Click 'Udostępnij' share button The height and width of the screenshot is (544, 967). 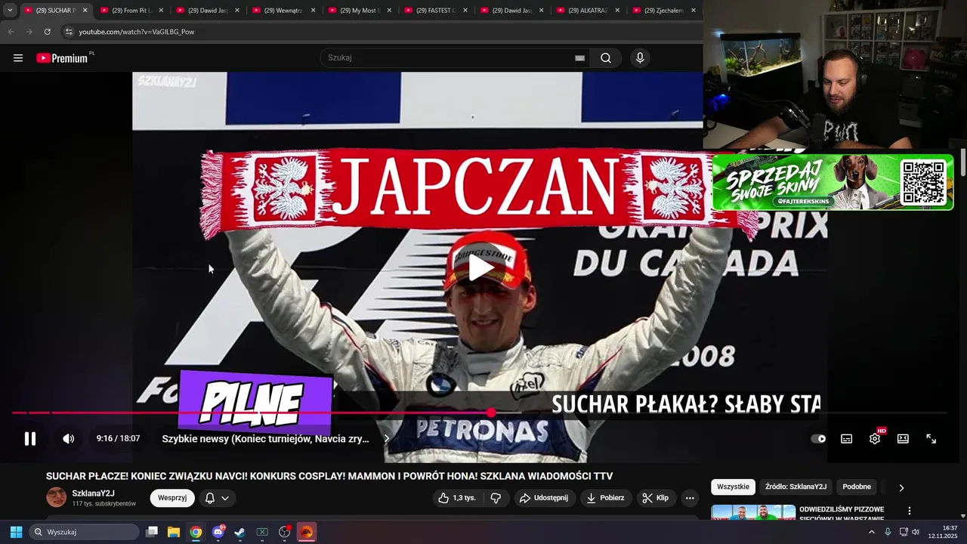pos(545,498)
